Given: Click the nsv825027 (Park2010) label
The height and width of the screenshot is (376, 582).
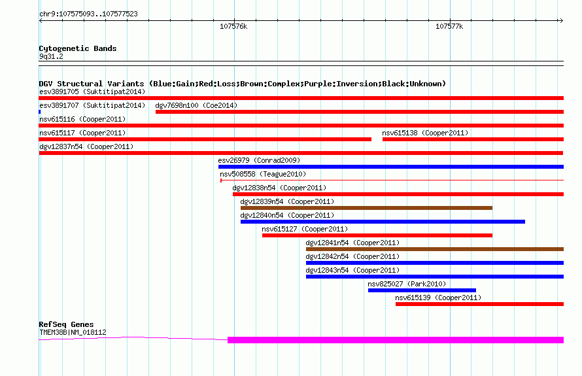Looking at the screenshot, I should click(x=407, y=284).
